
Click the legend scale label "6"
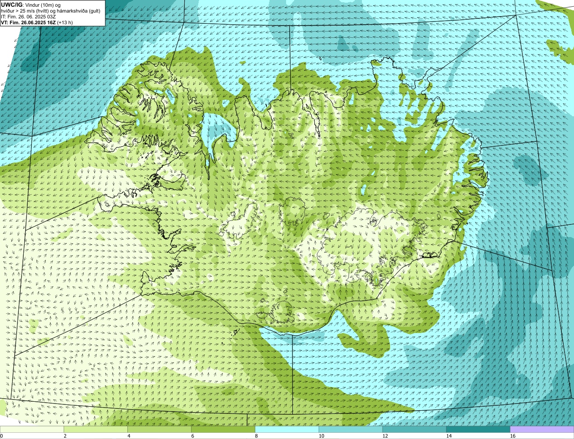tap(192, 436)
